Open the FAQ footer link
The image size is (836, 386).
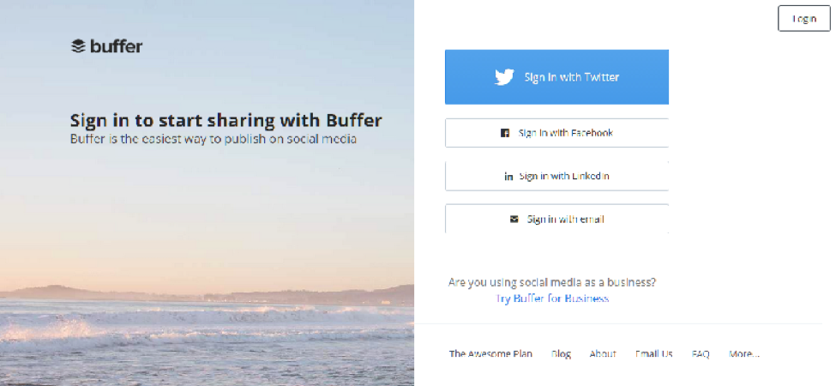(x=701, y=353)
